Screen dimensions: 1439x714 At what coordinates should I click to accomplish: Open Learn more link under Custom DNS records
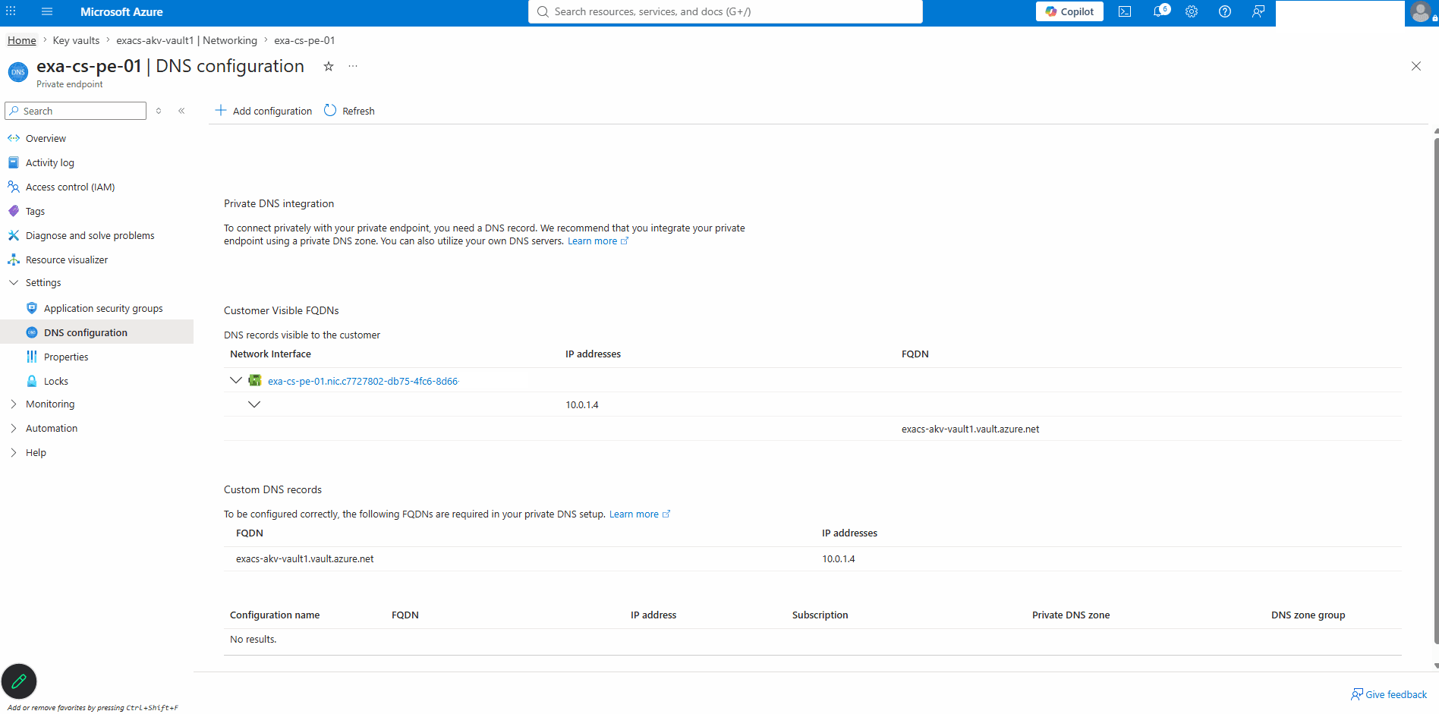click(x=640, y=514)
